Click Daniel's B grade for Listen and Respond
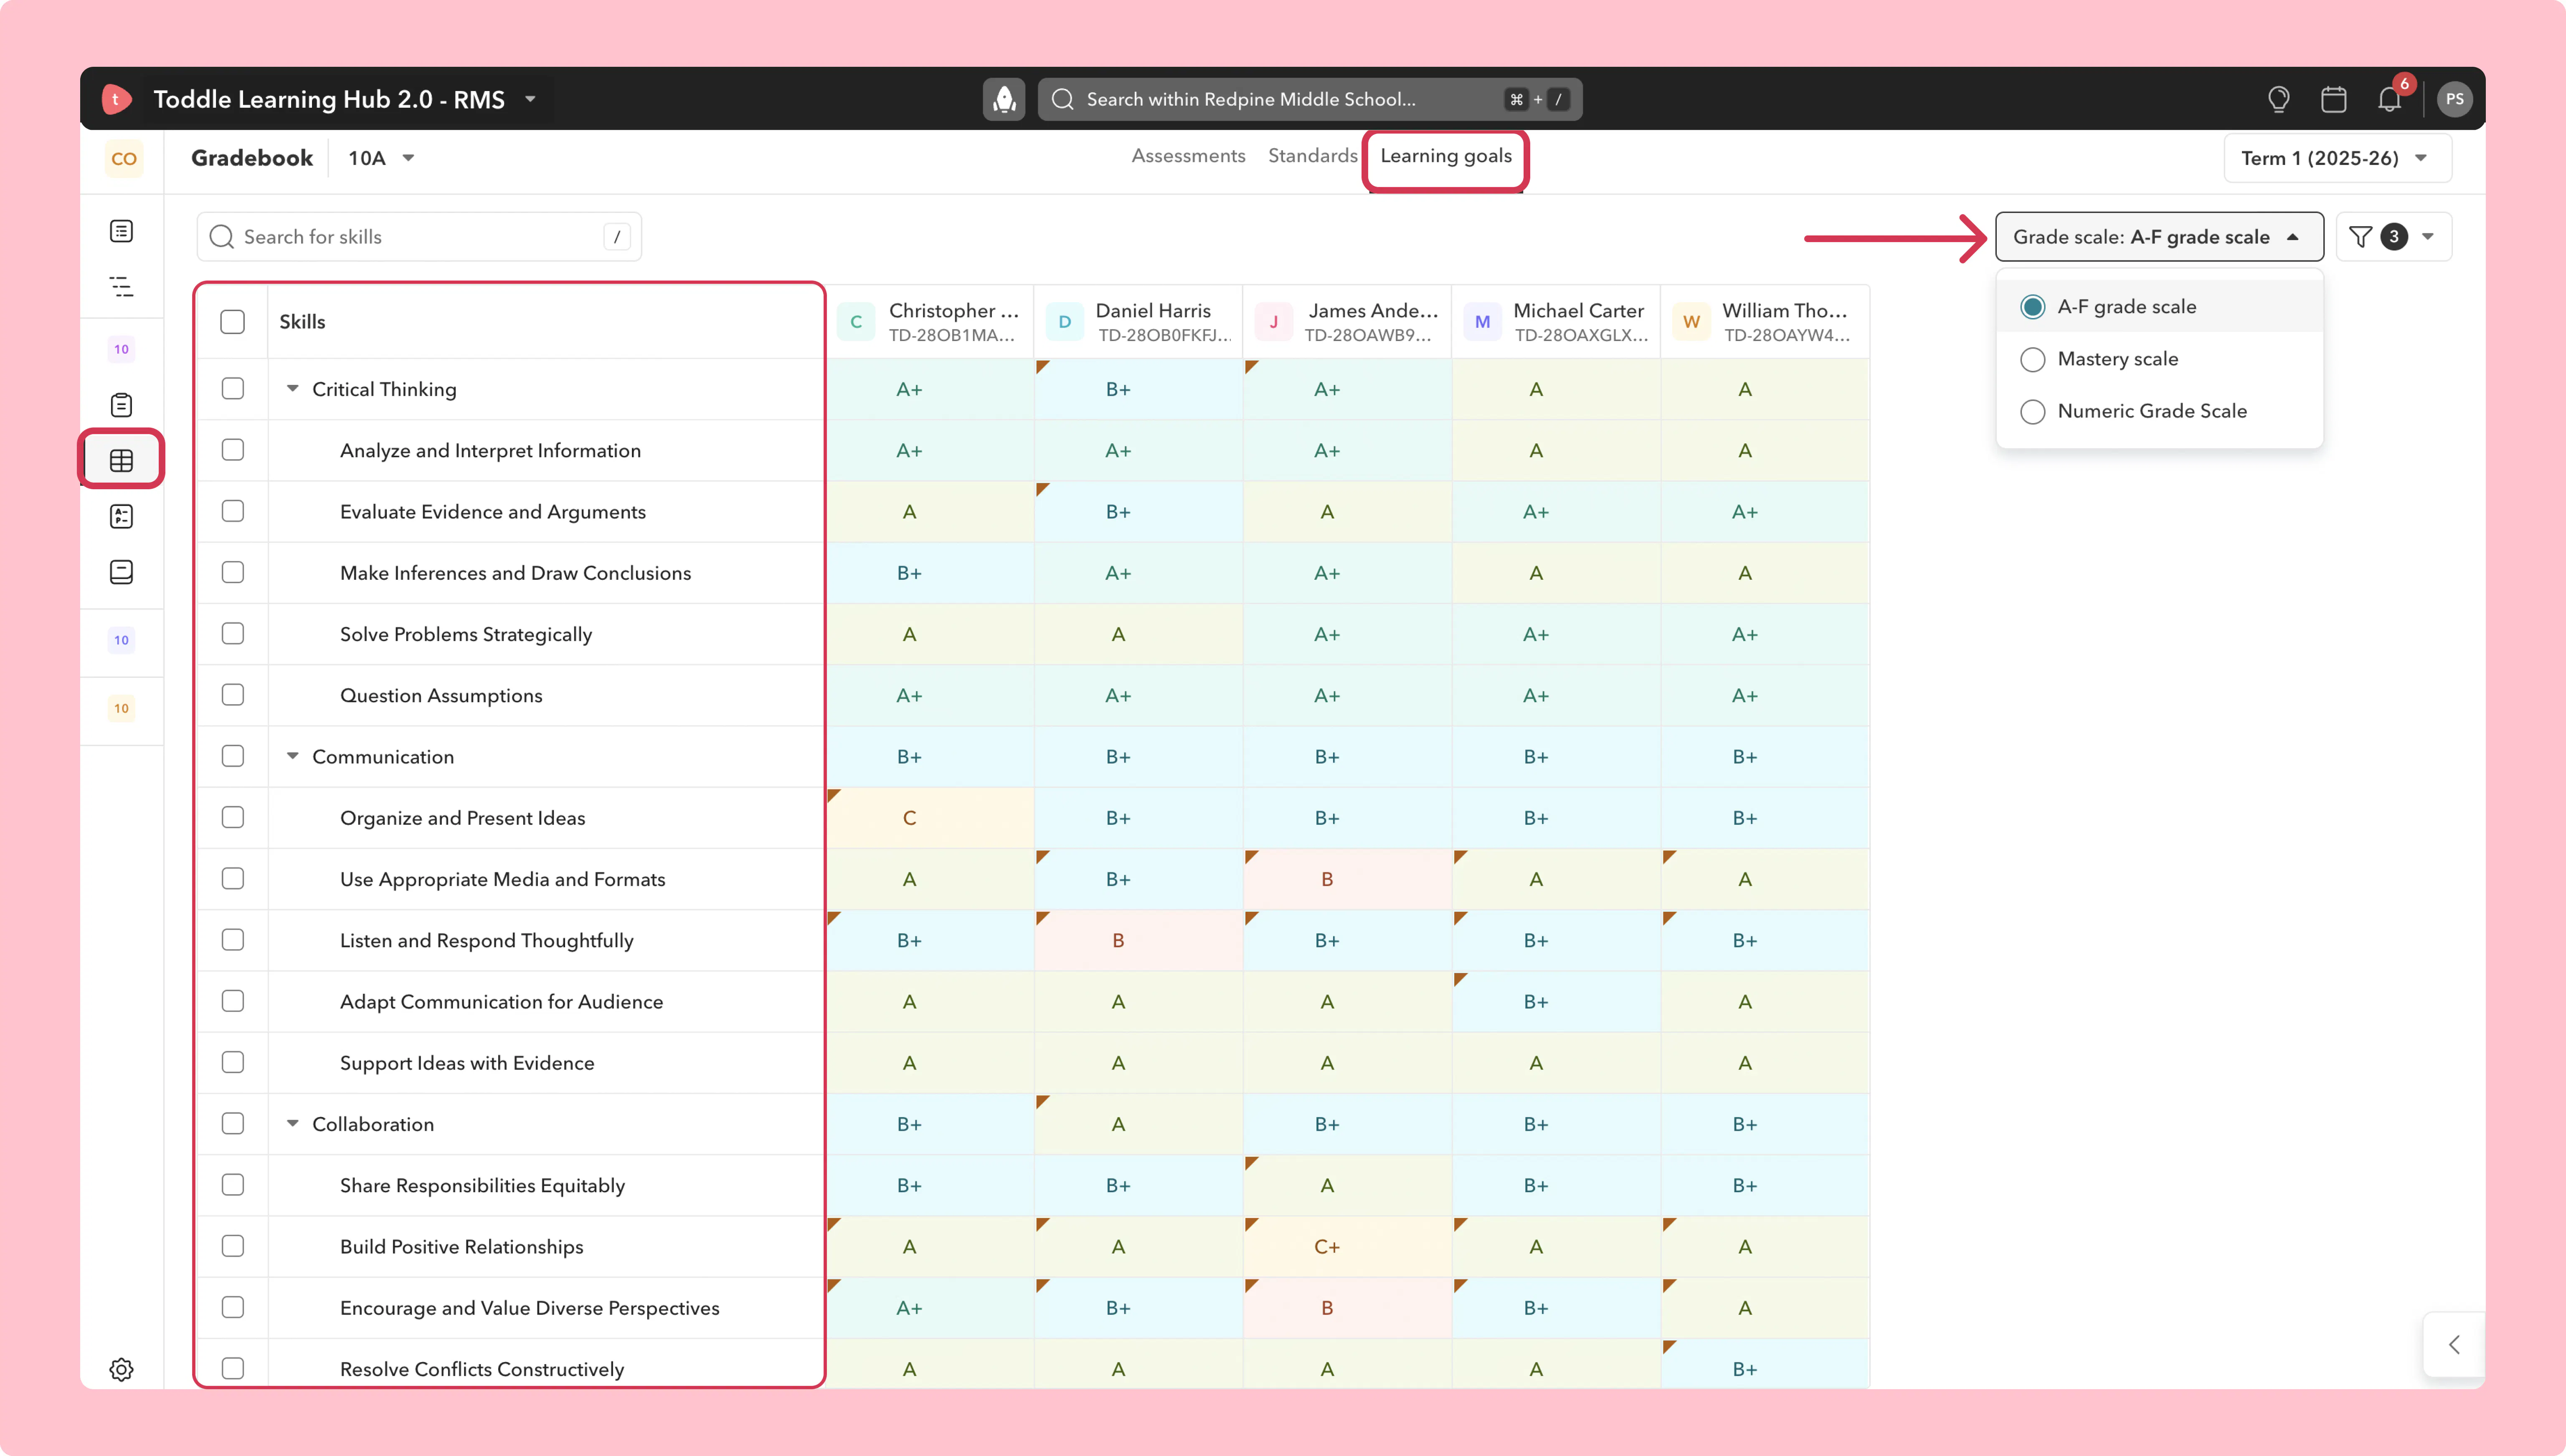Image resolution: width=2566 pixels, height=1456 pixels. pyautogui.click(x=1138, y=941)
